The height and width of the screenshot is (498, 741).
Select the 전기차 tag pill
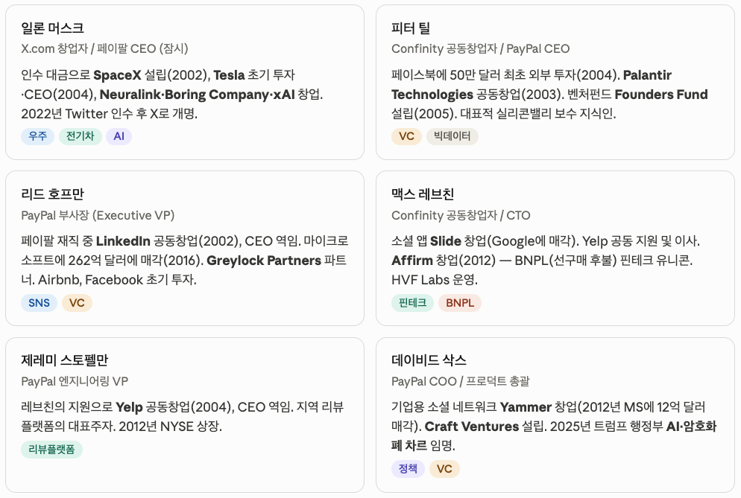81,136
